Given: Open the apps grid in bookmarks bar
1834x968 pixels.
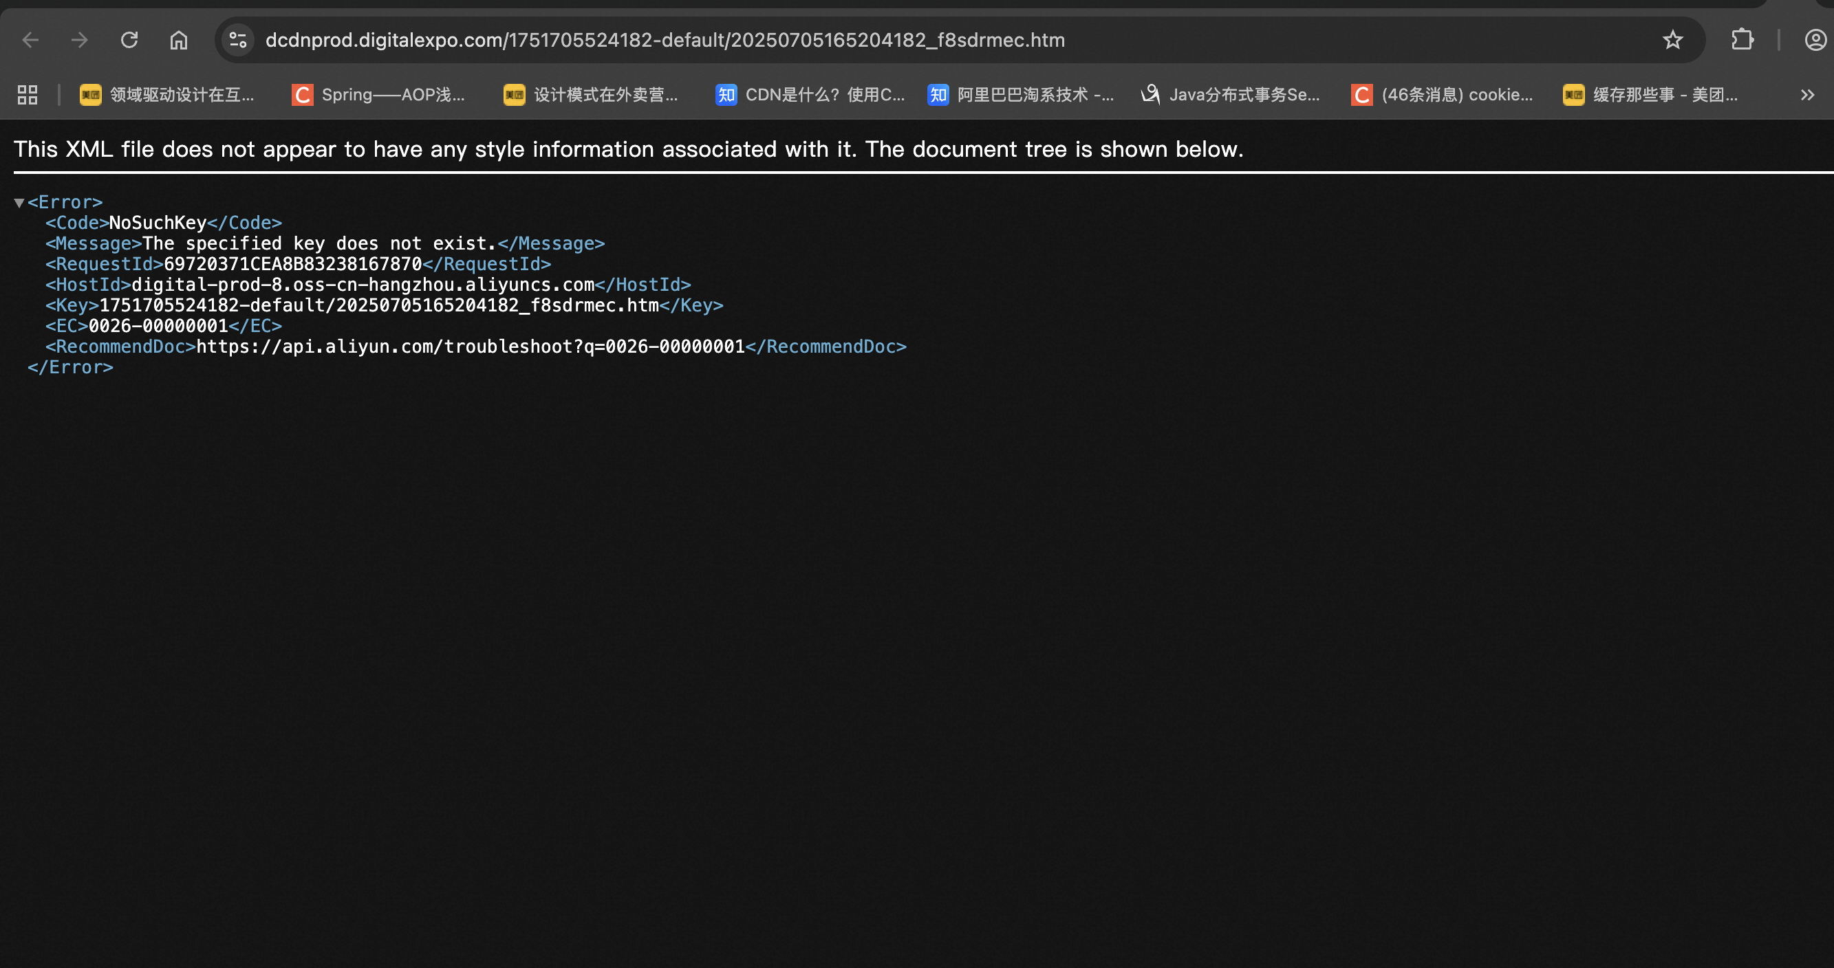Looking at the screenshot, I should [x=27, y=95].
